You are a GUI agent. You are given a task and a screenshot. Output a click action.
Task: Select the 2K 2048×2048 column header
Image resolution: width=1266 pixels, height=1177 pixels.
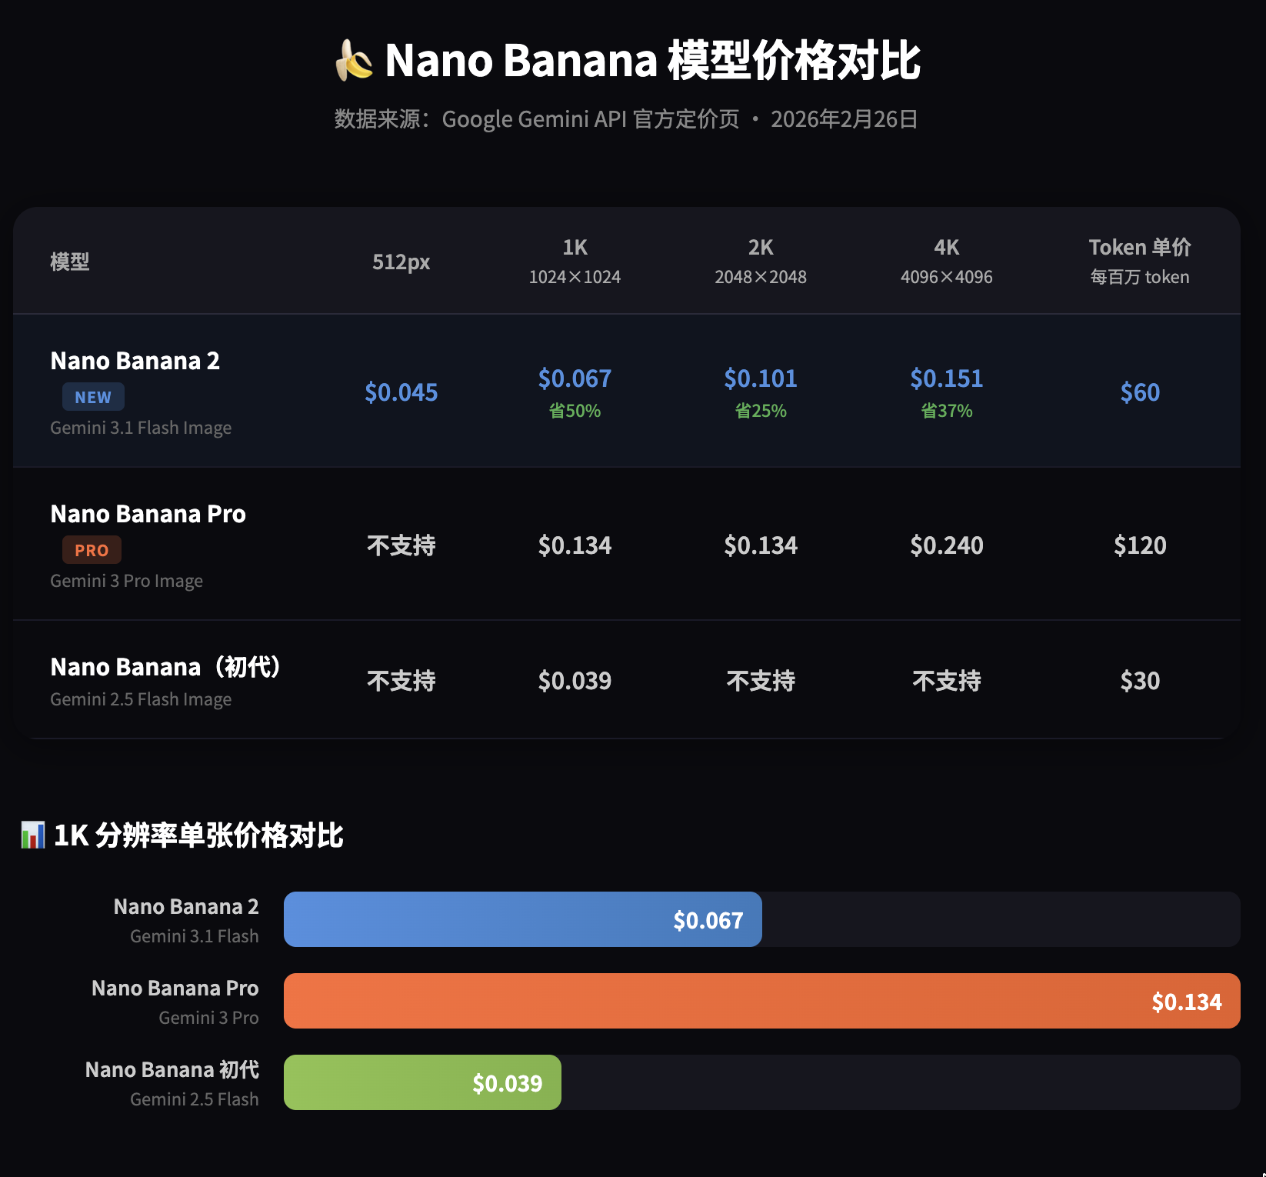tap(761, 262)
